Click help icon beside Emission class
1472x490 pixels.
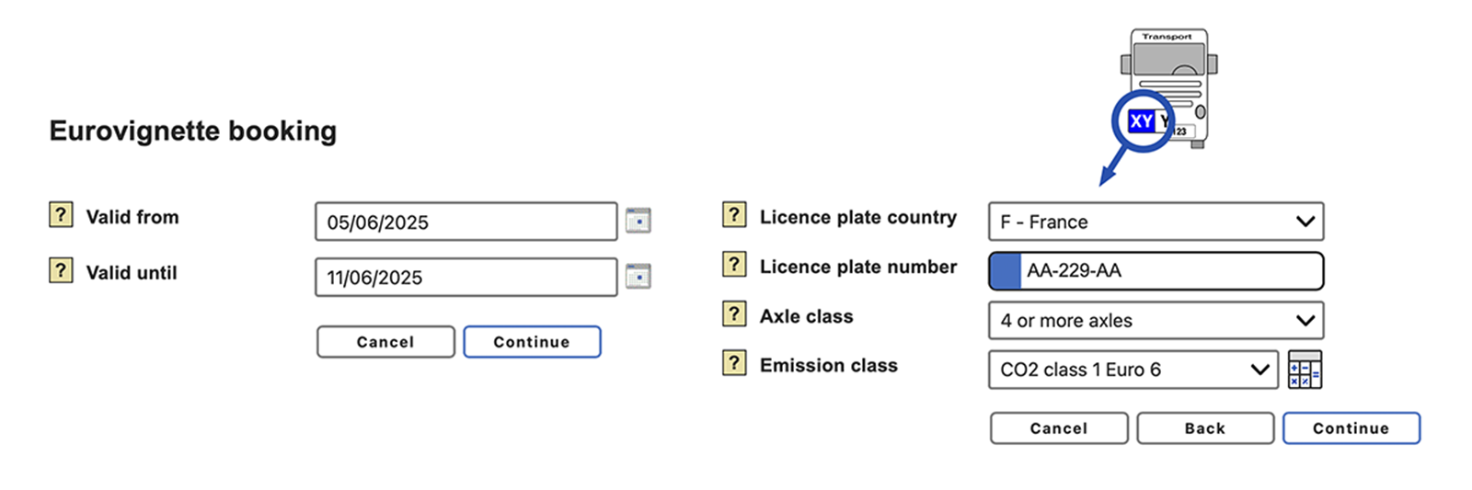[734, 363]
